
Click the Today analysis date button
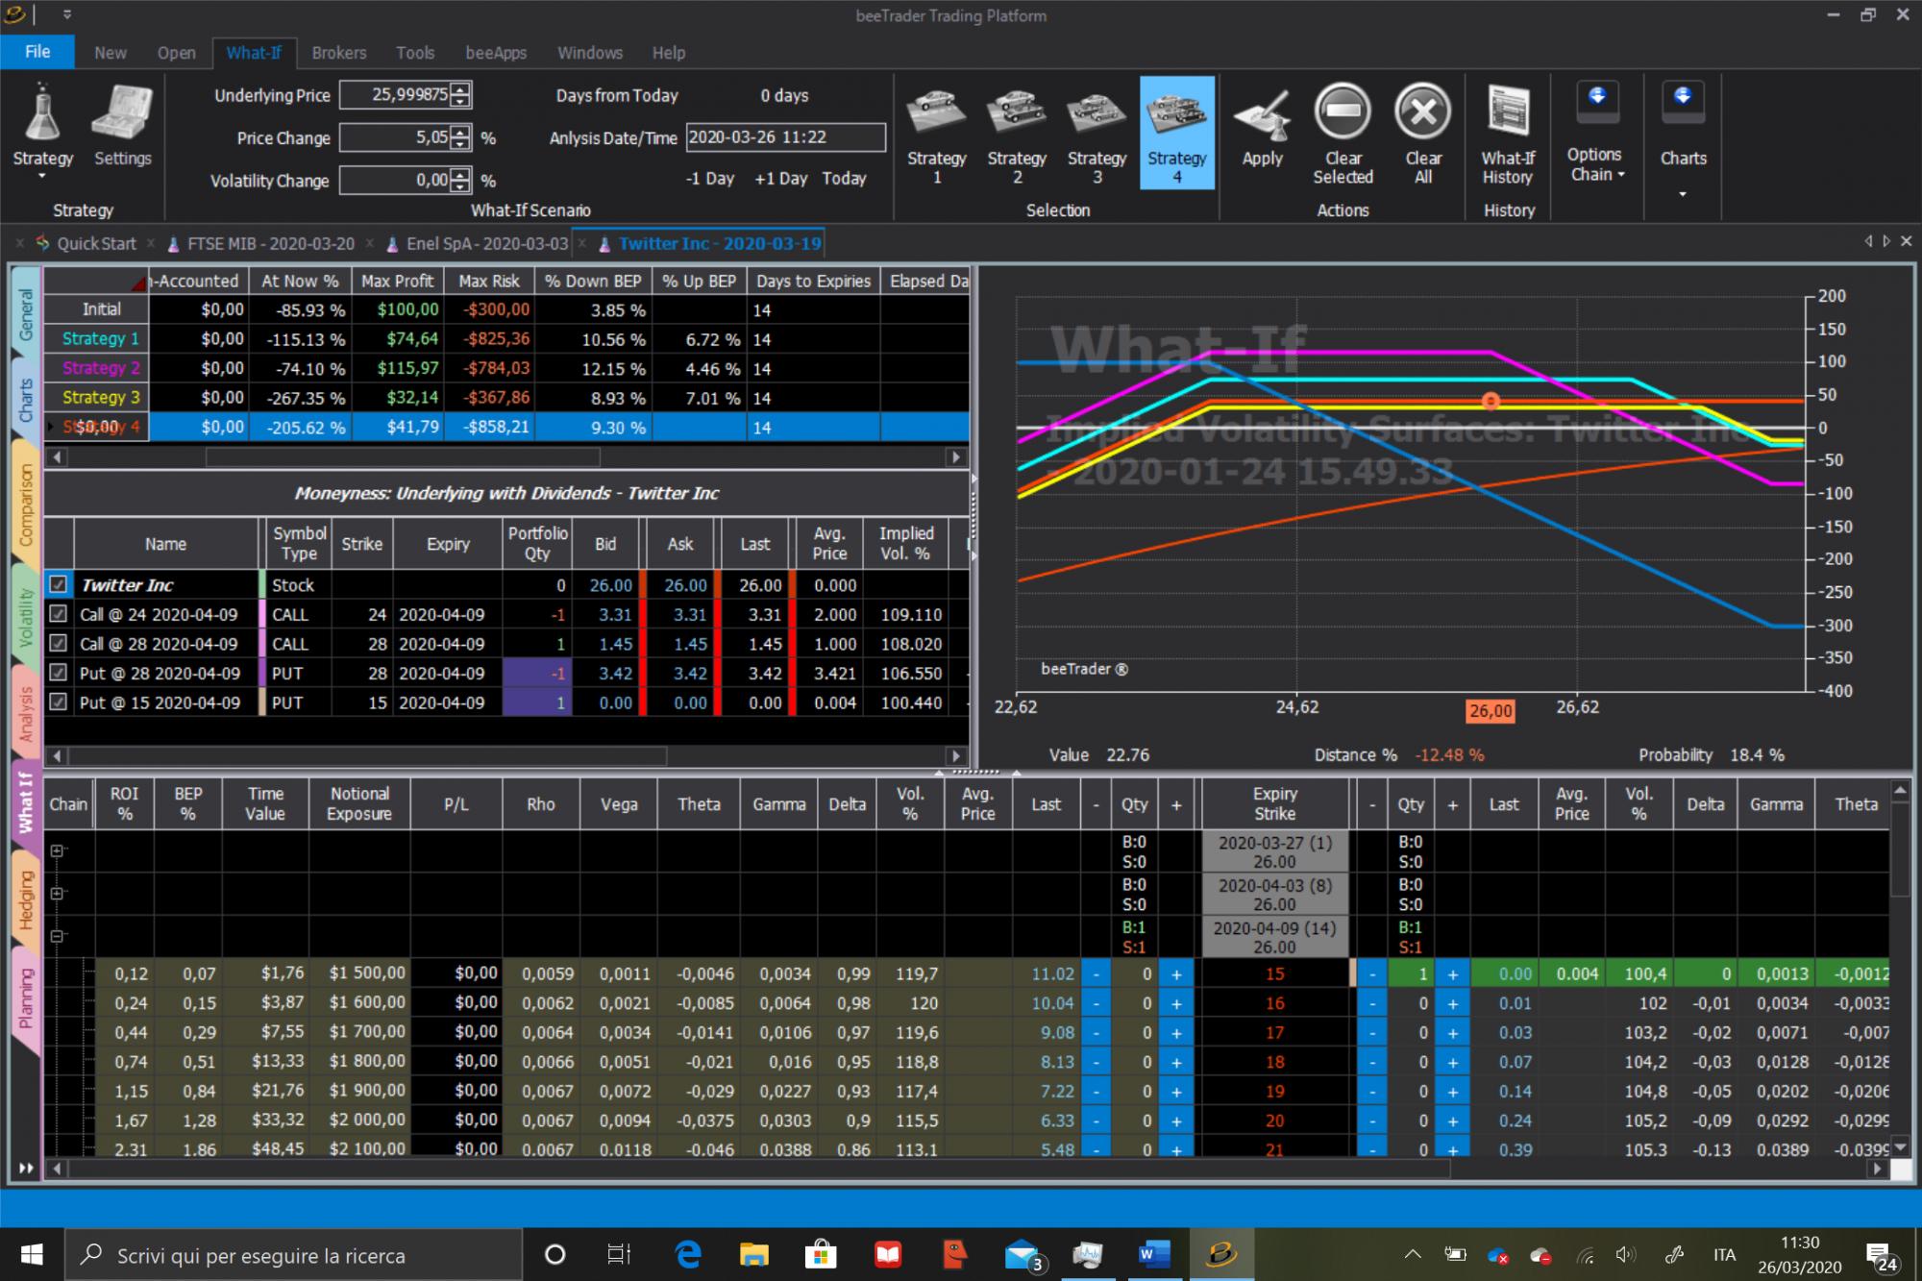click(844, 179)
